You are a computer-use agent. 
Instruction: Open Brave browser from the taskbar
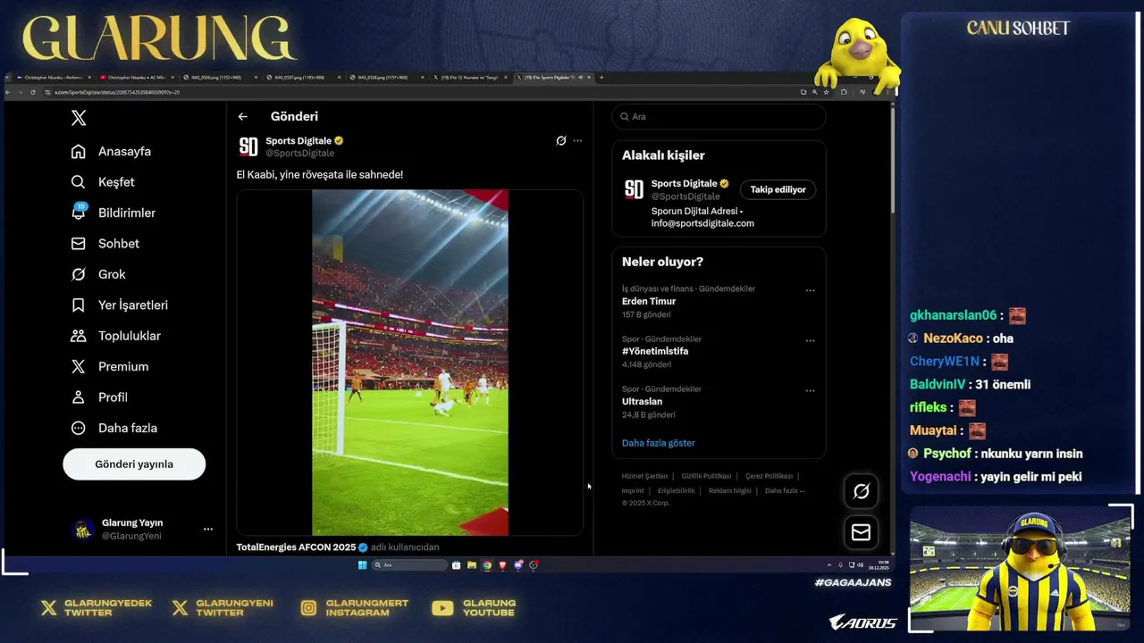503,565
